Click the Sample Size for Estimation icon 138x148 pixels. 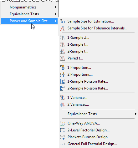click(x=62, y=21)
